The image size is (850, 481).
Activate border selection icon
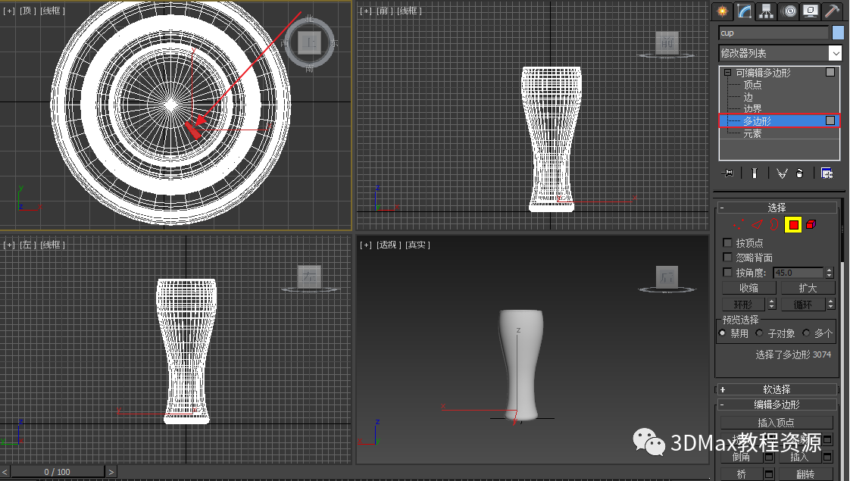pos(774,224)
